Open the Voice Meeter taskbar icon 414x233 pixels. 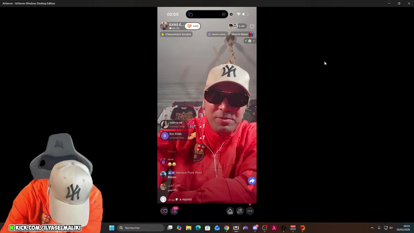point(293,228)
